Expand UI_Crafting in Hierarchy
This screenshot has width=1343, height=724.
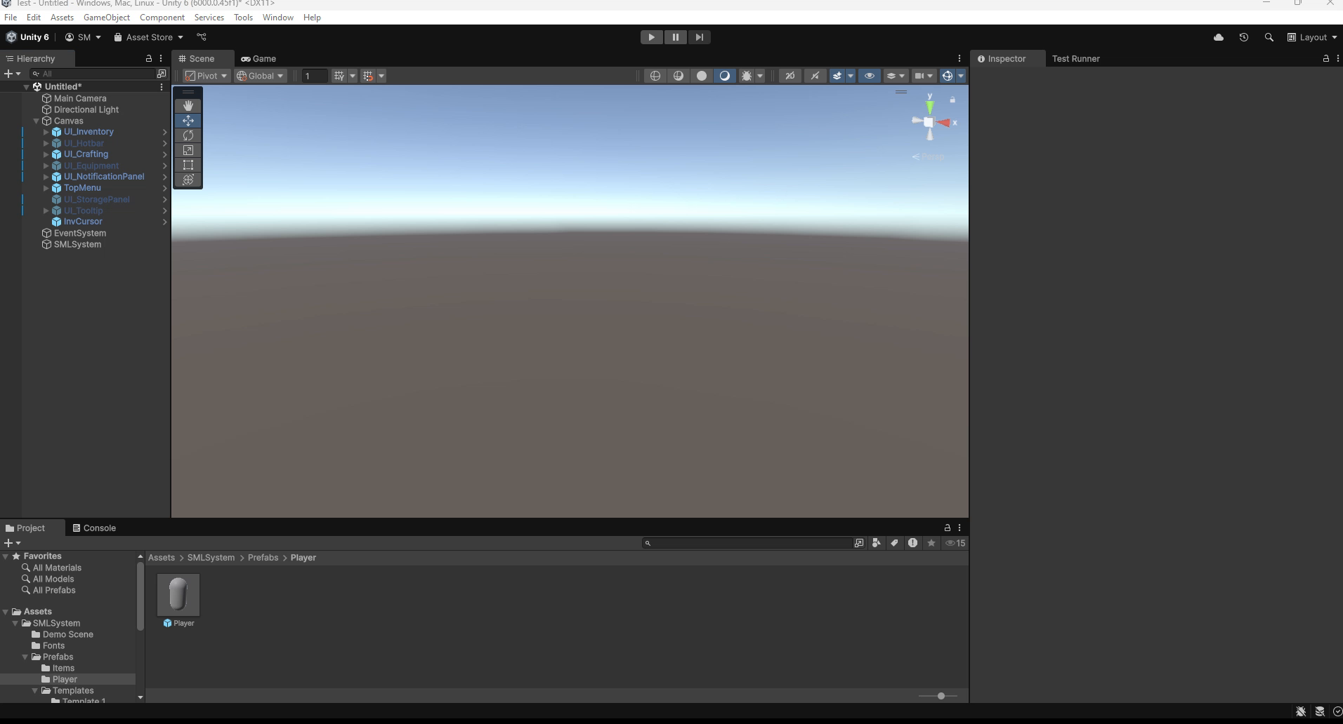tap(46, 154)
